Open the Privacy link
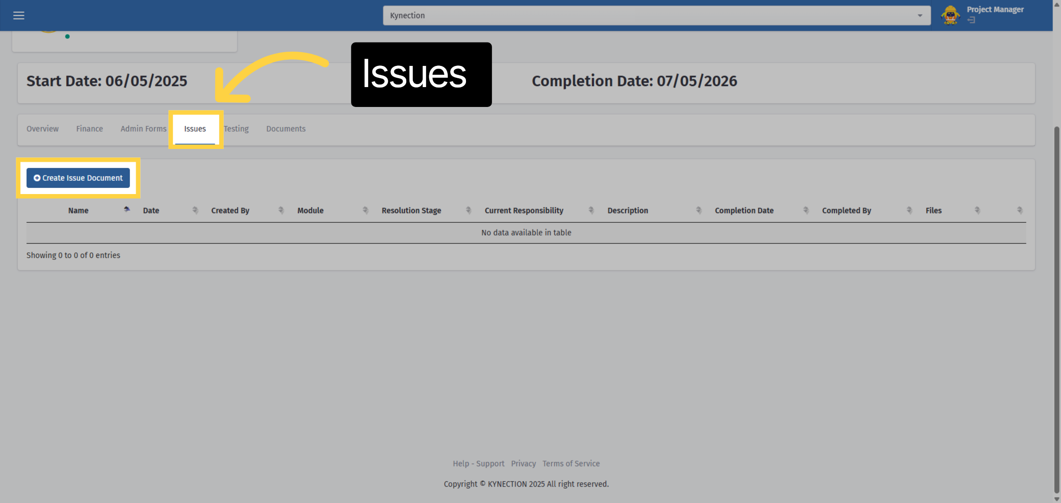This screenshot has width=1061, height=503. coord(523,463)
